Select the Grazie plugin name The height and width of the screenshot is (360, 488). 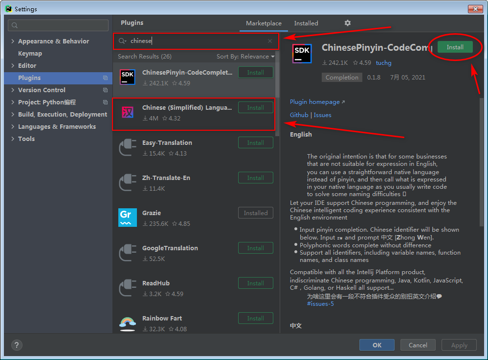[x=152, y=213]
